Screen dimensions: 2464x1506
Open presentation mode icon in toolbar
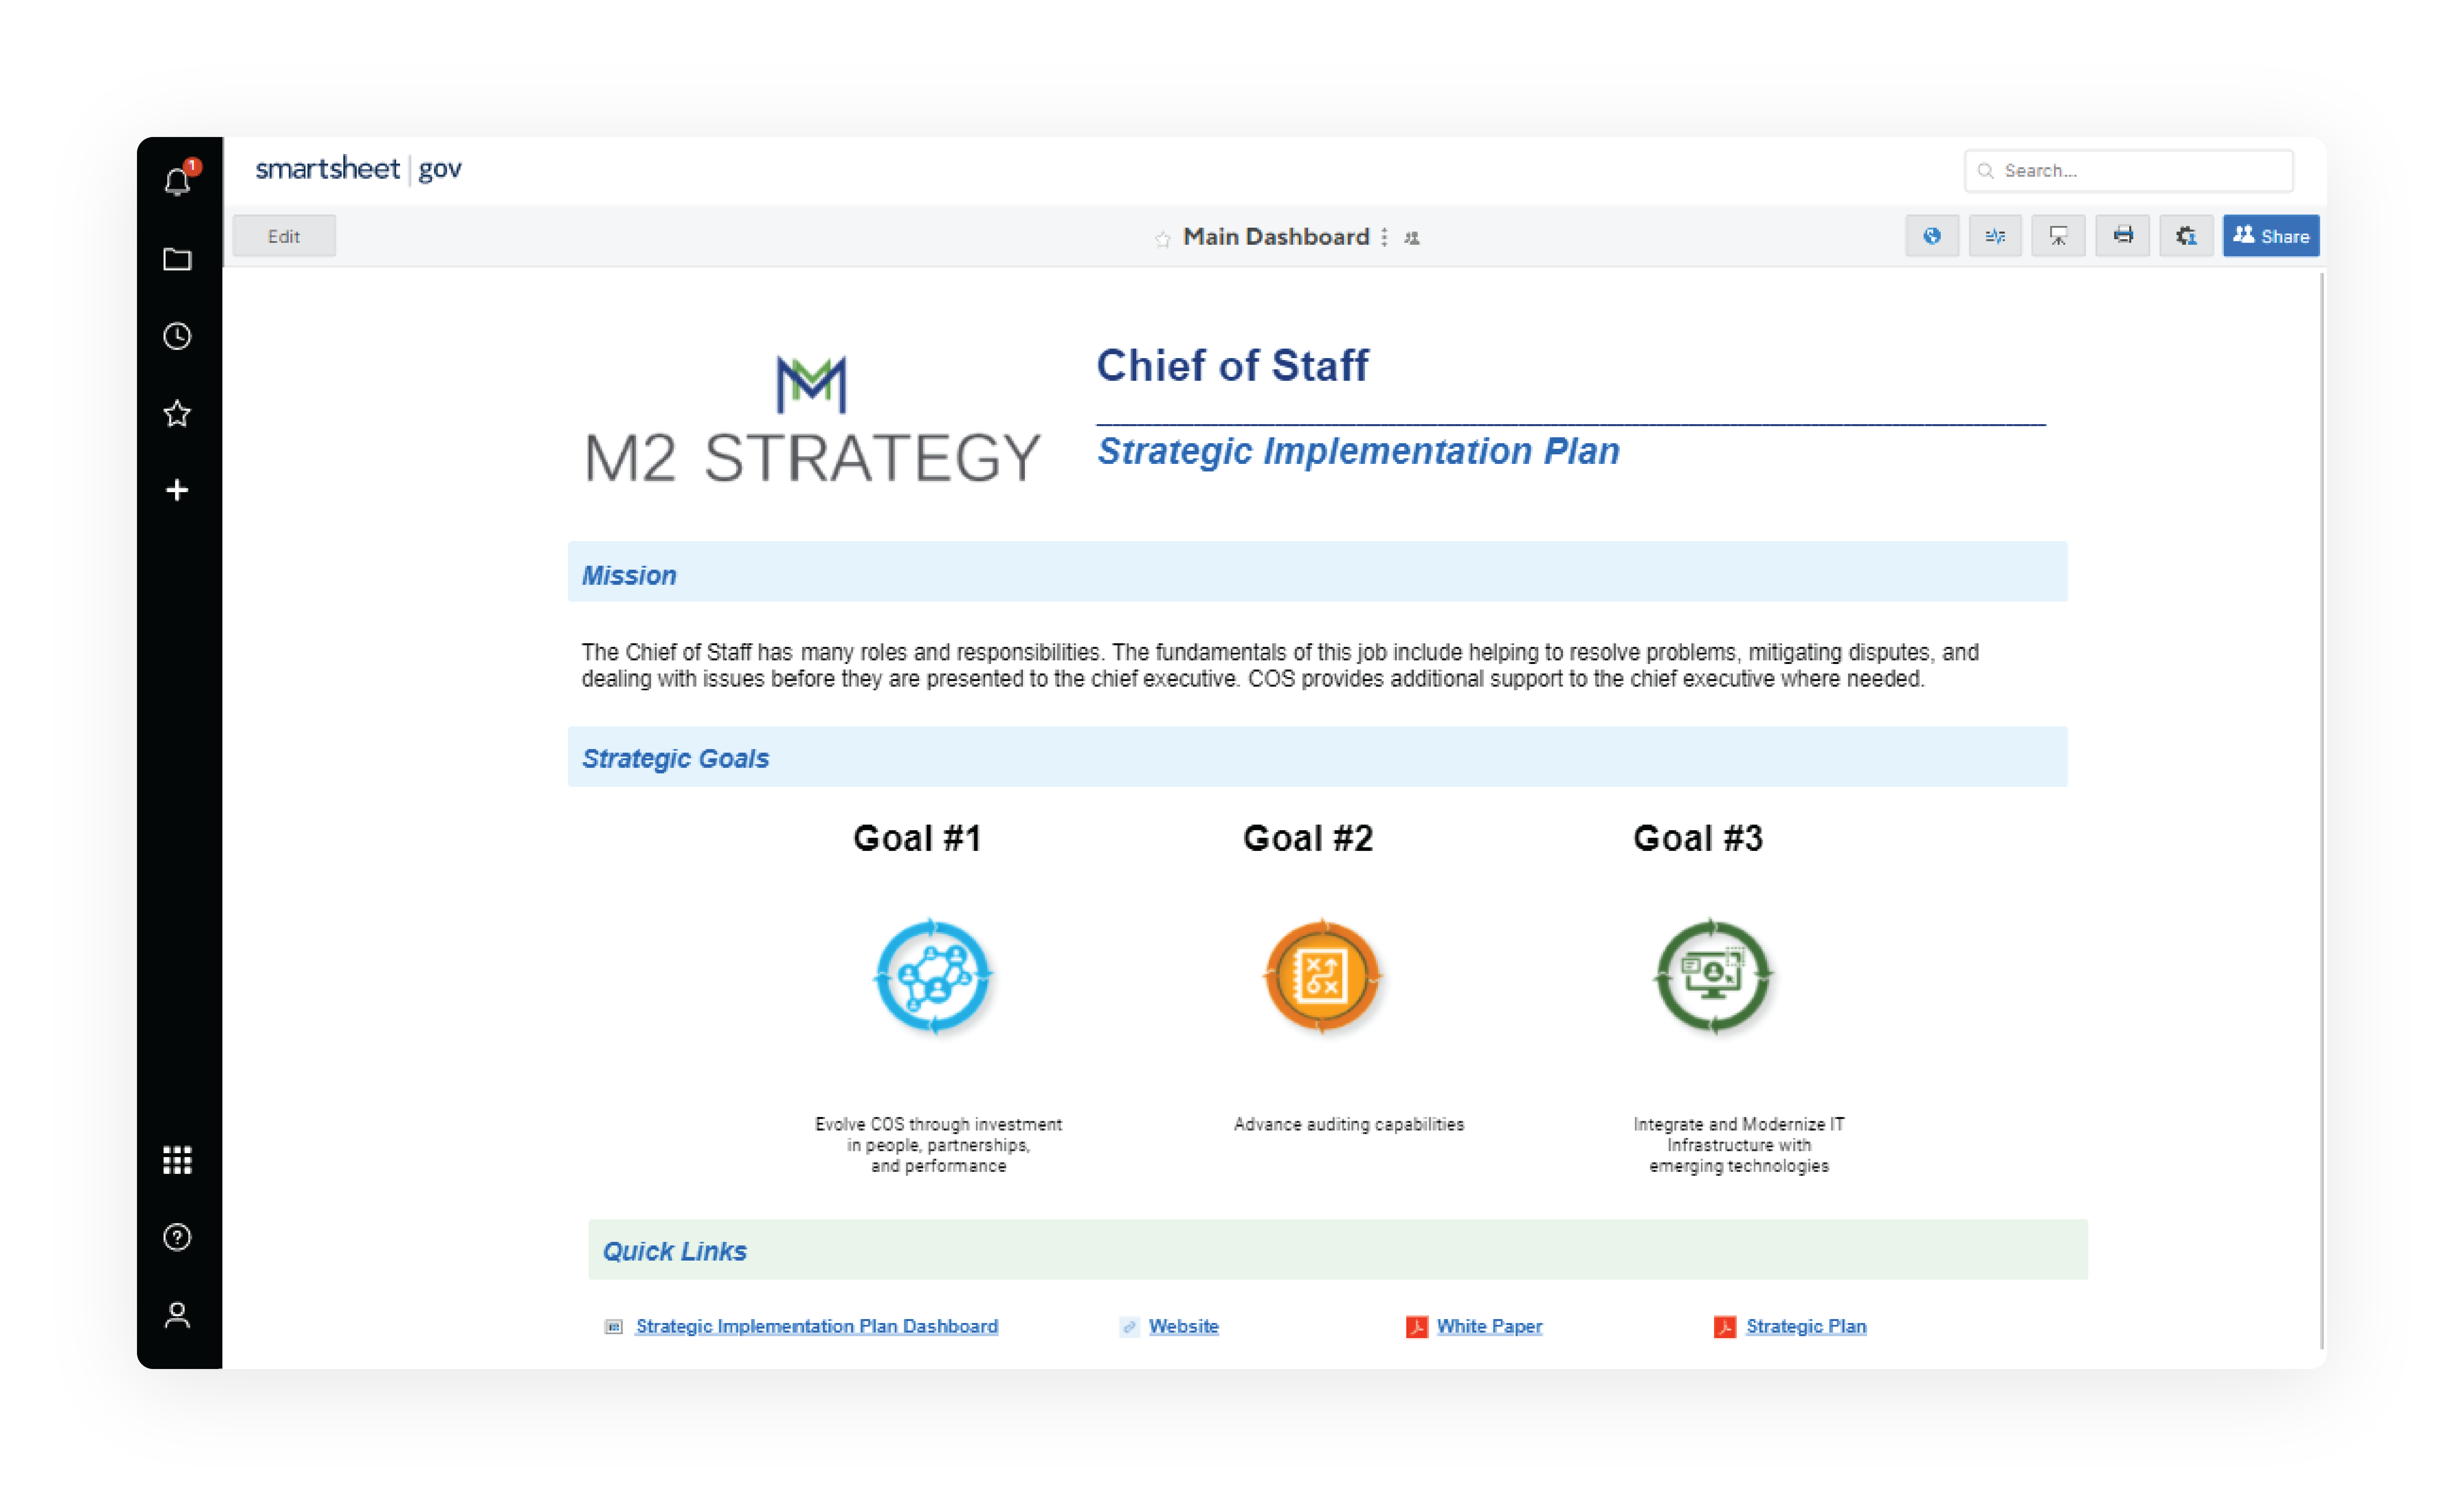click(2058, 236)
